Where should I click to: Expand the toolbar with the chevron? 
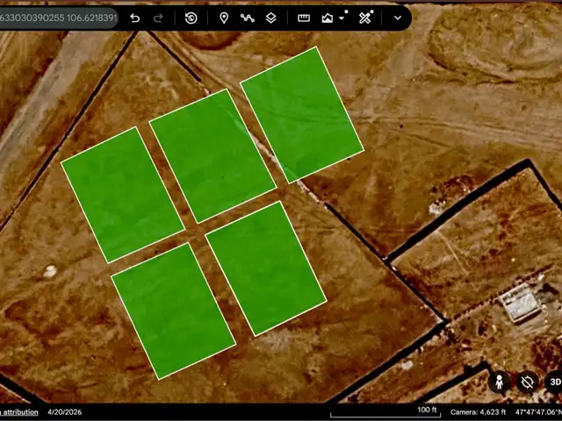398,18
